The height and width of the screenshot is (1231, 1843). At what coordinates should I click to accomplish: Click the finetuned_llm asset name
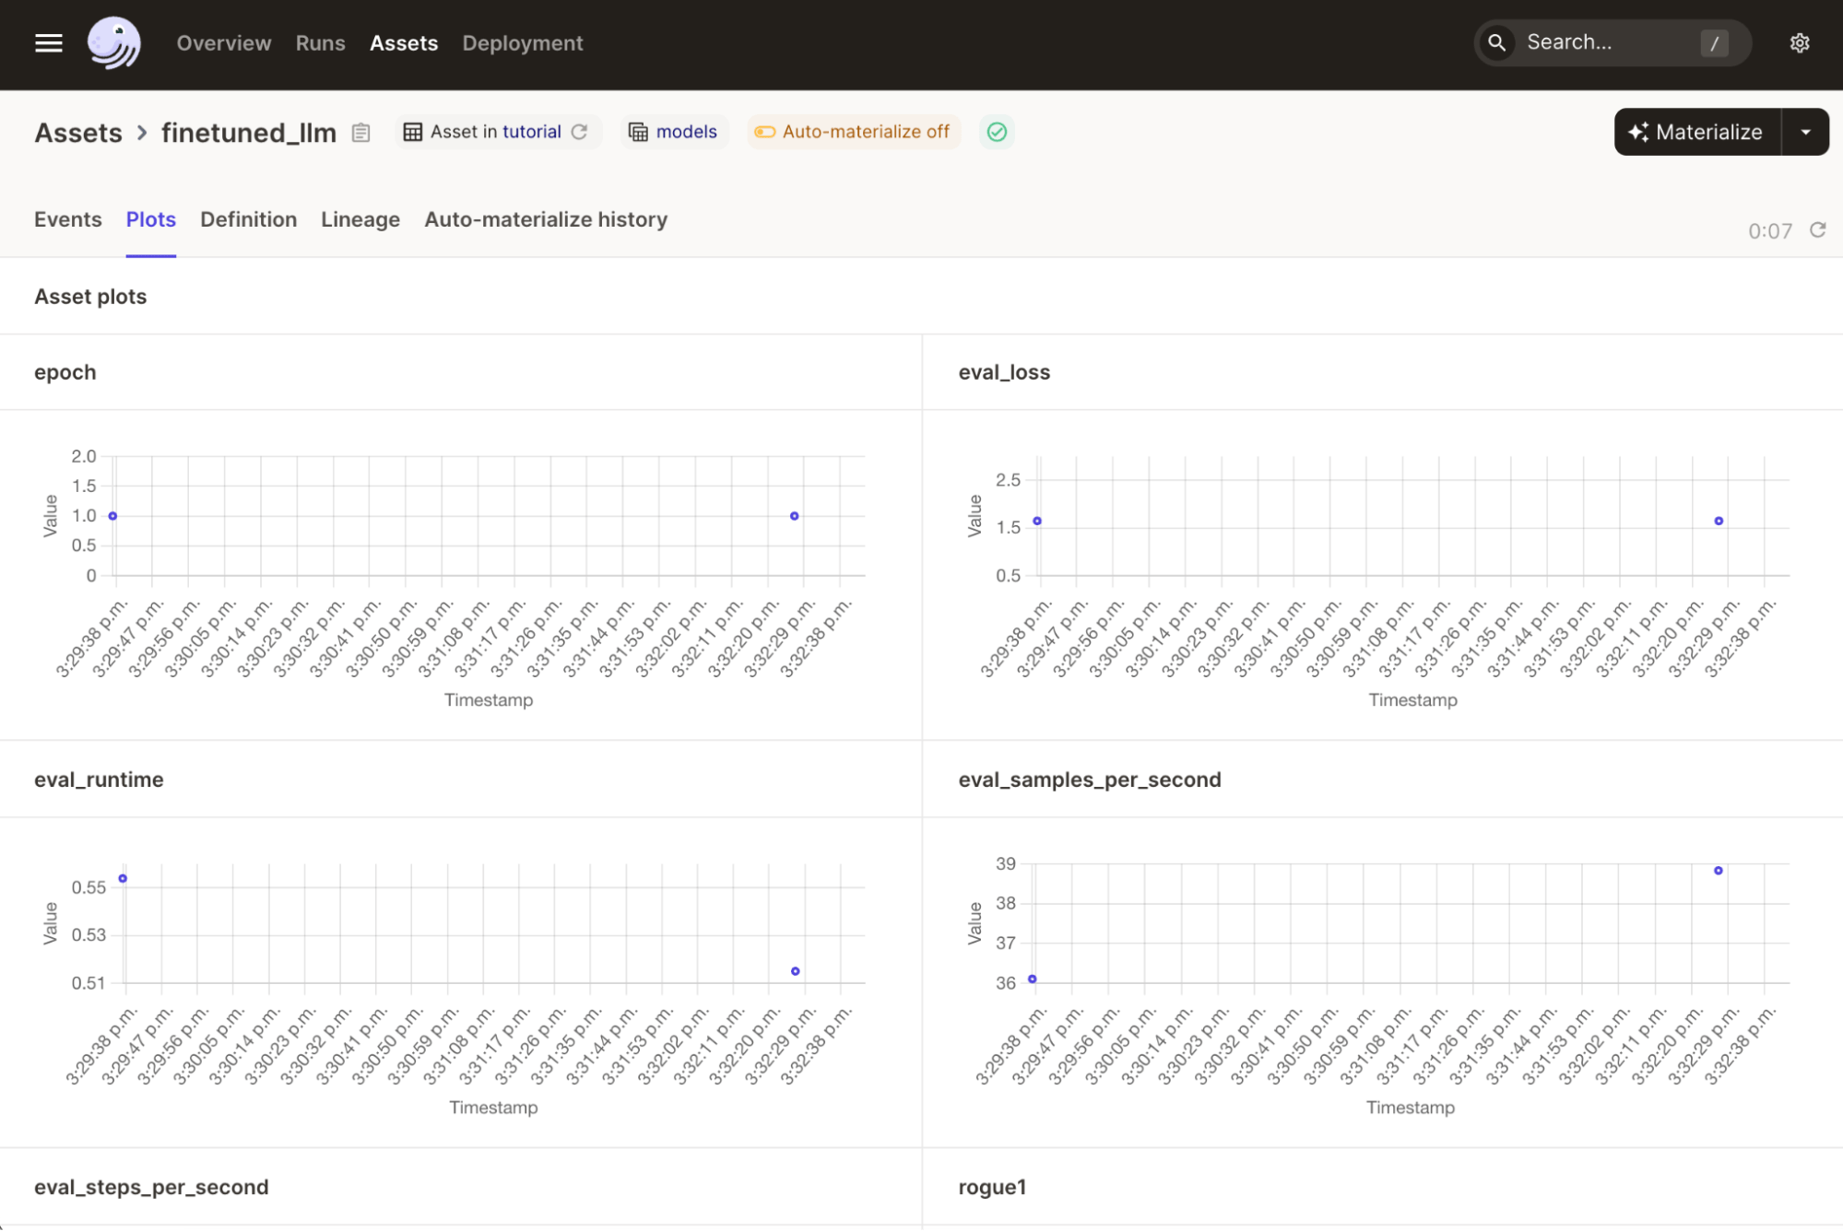249,133
